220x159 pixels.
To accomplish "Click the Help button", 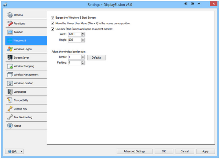I will 14,151.
